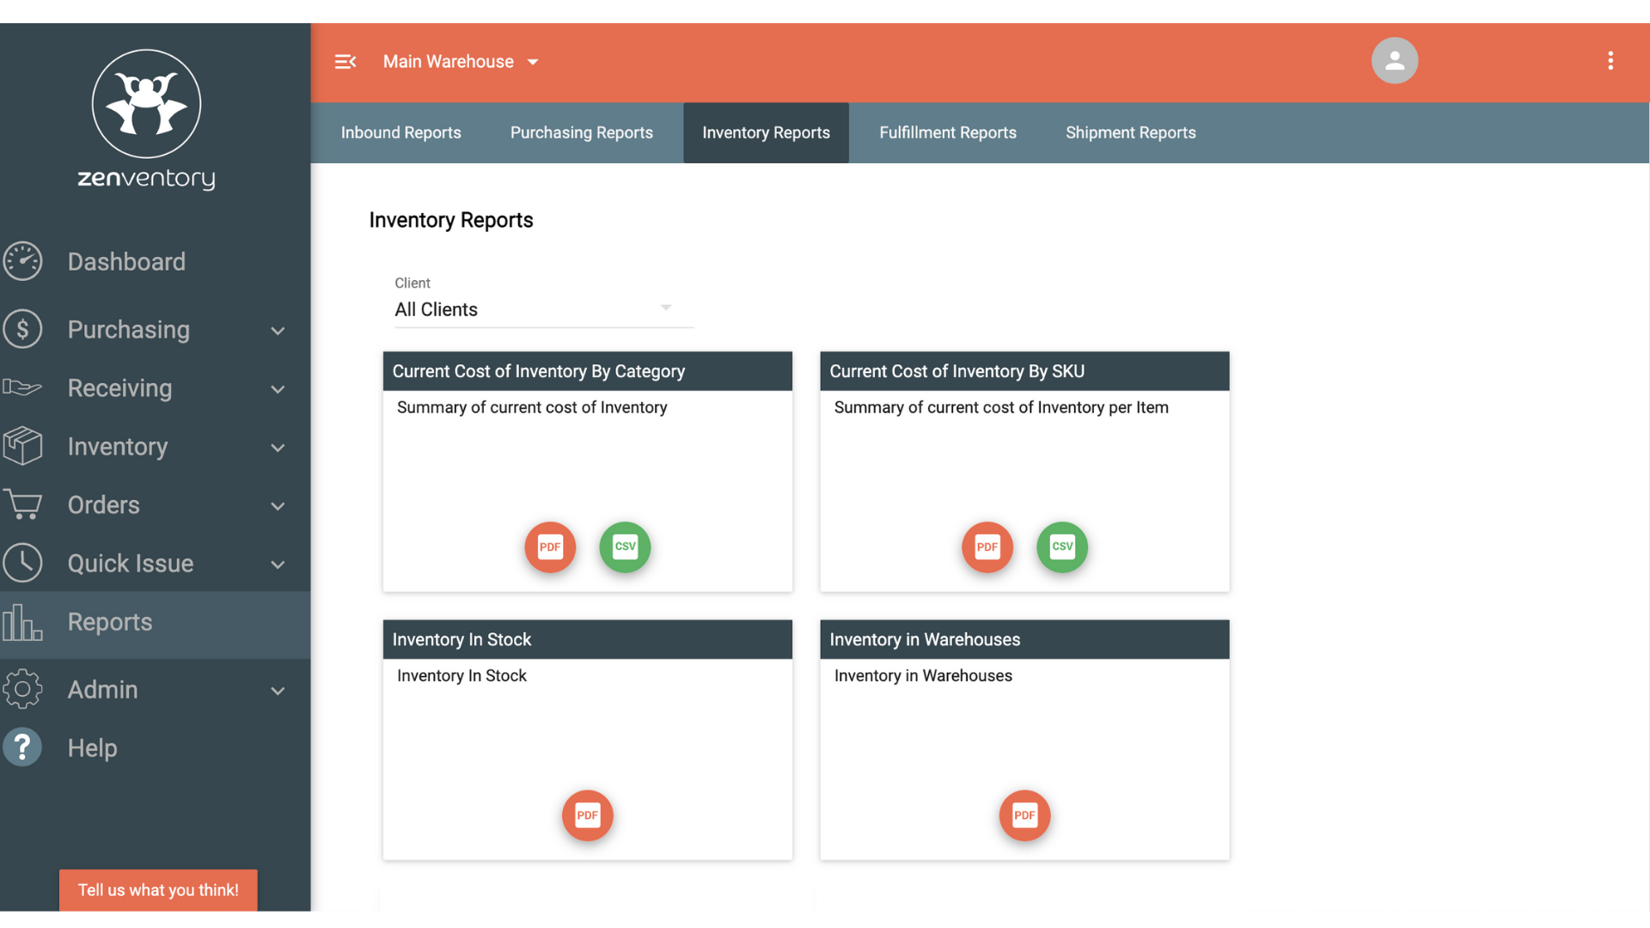
Task: Click Inventory In Stock card header
Action: [x=588, y=639]
